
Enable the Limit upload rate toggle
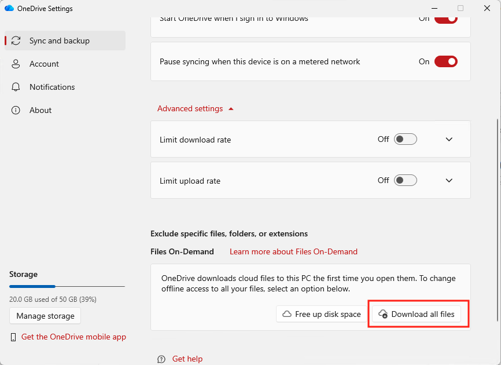point(405,181)
